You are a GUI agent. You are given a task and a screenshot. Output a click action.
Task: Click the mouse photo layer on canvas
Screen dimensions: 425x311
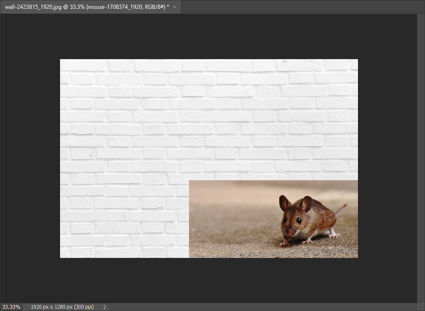[273, 219]
